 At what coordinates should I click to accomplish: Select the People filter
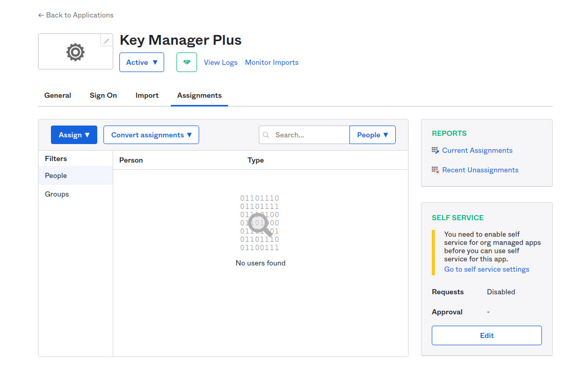[76, 175]
